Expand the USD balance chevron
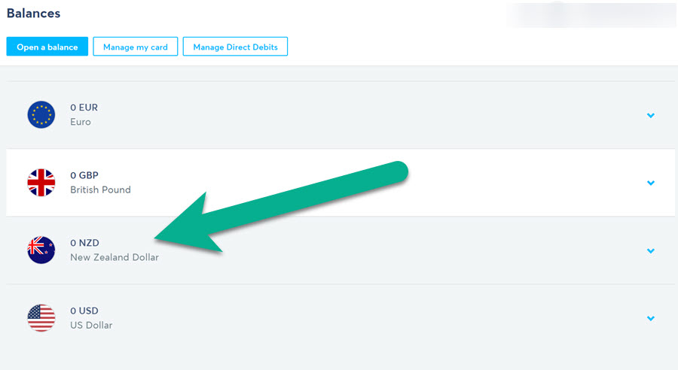This screenshot has width=678, height=370. pyautogui.click(x=650, y=319)
